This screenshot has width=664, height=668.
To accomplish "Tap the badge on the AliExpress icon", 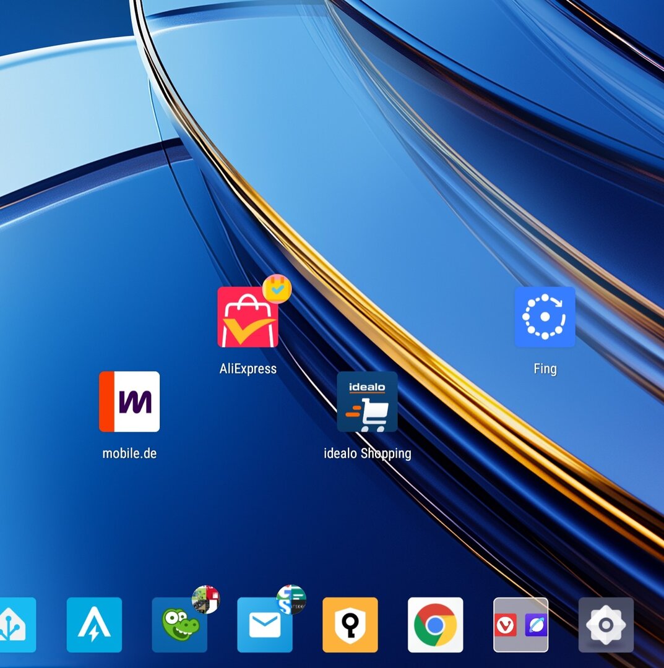I will [277, 289].
